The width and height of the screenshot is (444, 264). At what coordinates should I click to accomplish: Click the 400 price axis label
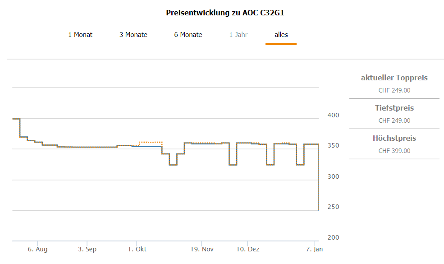pos(333,116)
